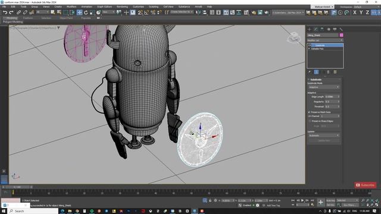This screenshot has width=381, height=214.
Task: Open the Reference Coordinate System dropdown
Action: [x=108, y=12]
